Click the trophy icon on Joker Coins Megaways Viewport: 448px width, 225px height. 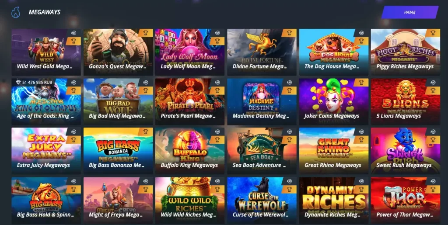(361, 83)
